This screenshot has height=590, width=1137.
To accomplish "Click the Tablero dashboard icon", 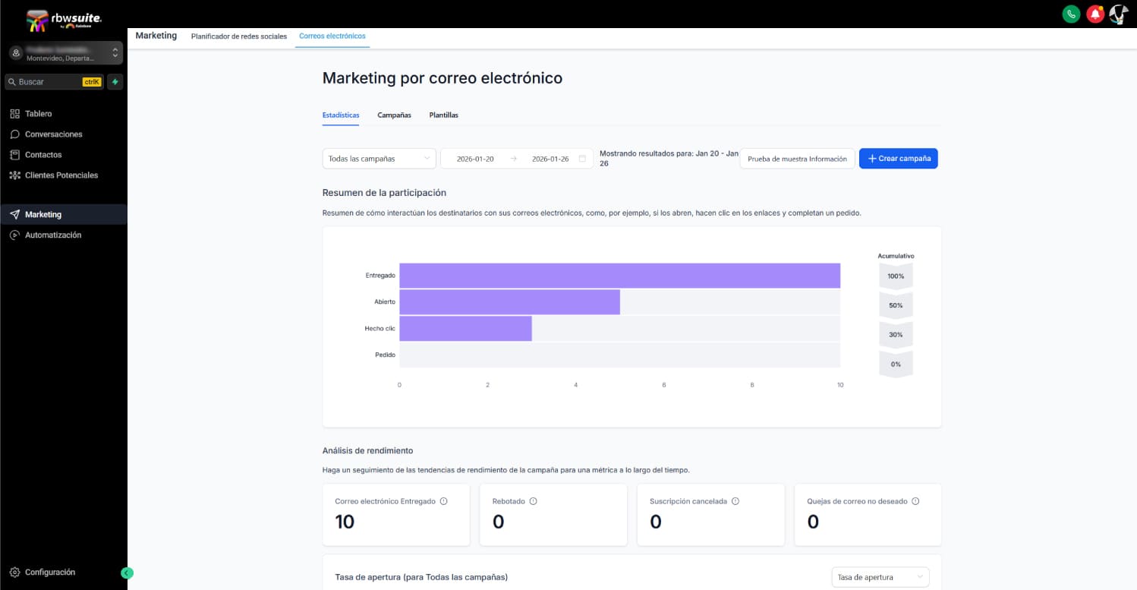I will pos(14,114).
